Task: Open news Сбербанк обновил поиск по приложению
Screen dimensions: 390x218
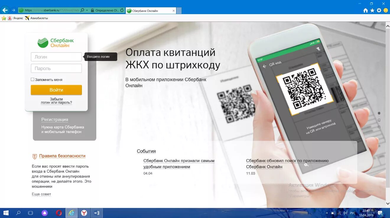Action: [287, 163]
